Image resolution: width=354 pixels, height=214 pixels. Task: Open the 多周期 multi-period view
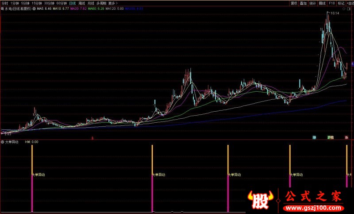[x=101, y=3]
